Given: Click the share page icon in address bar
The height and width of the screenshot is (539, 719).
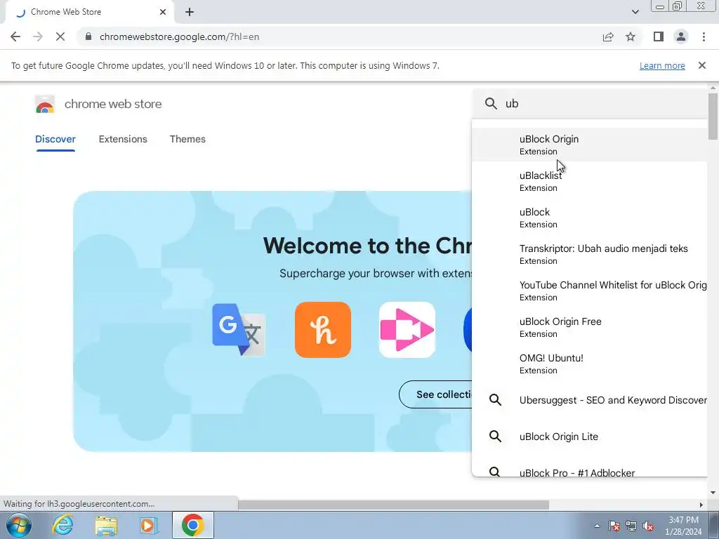Looking at the screenshot, I should pos(608,36).
